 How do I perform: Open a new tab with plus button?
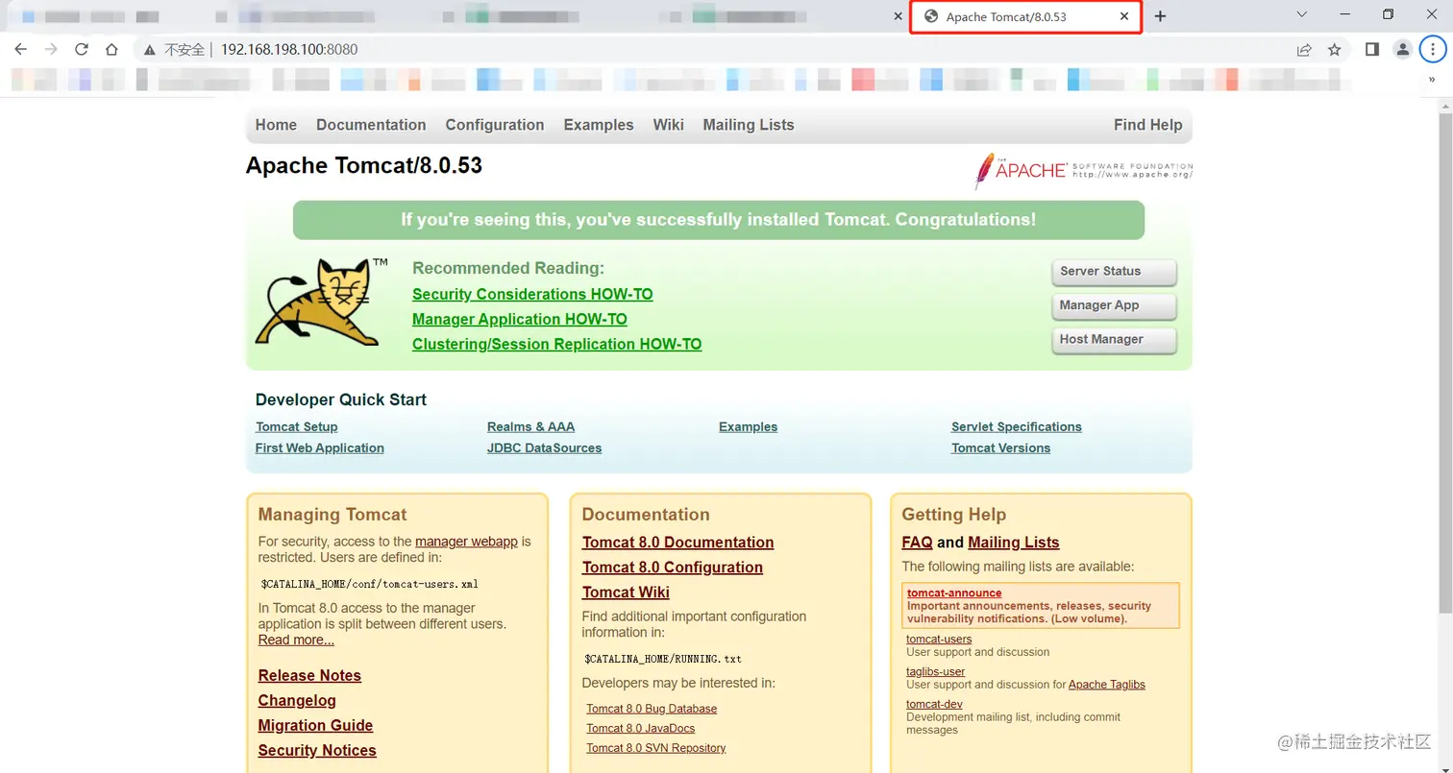1160,16
